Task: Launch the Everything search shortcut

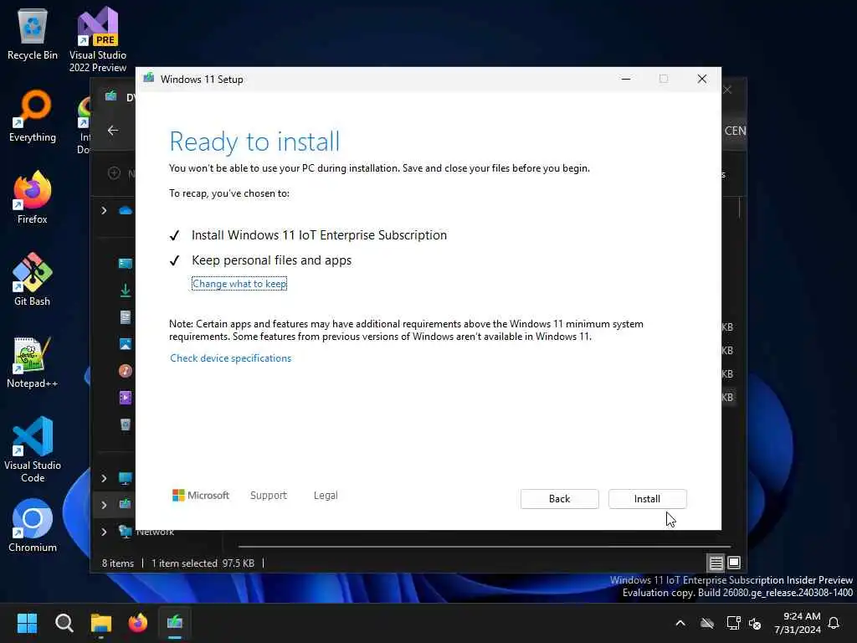Action: point(33,116)
